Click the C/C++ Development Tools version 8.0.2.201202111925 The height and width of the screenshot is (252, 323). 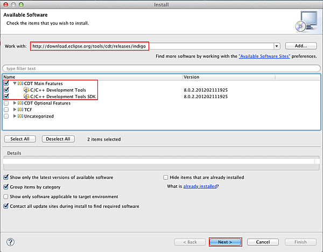coord(206,90)
